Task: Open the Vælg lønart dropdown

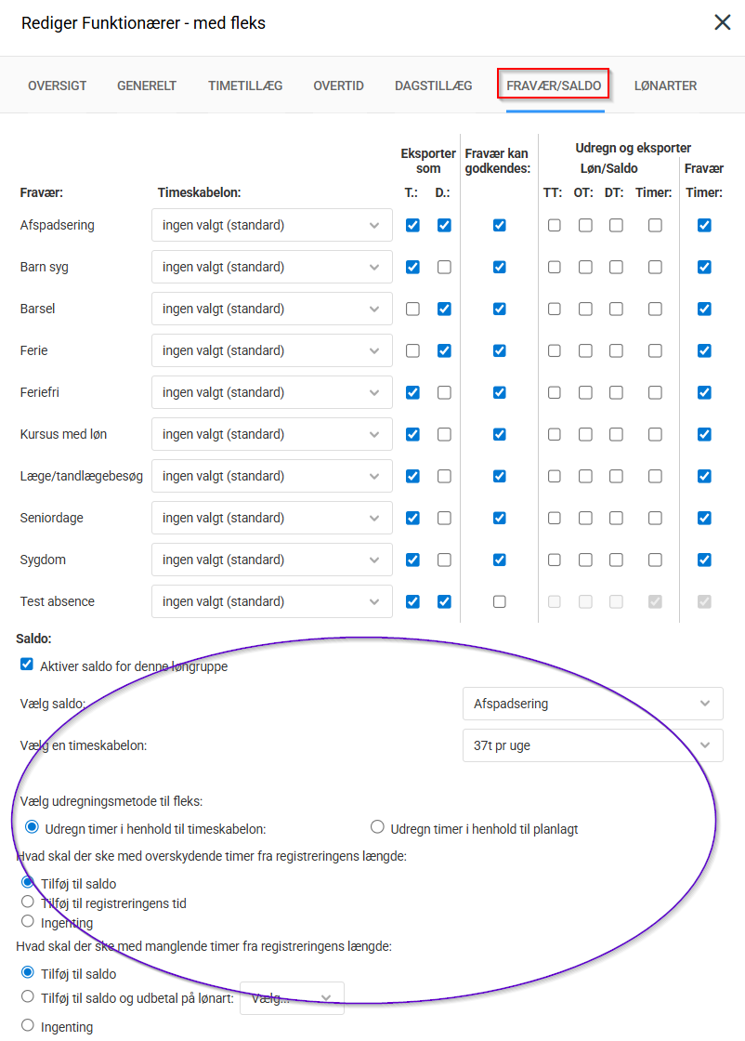Action: pos(292,998)
